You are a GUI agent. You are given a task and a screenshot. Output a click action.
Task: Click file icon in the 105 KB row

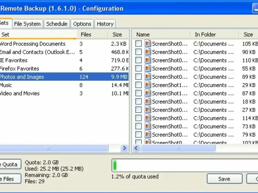coord(148,44)
